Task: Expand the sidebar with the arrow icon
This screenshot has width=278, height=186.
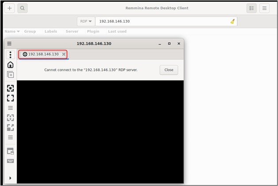Action: point(10,178)
